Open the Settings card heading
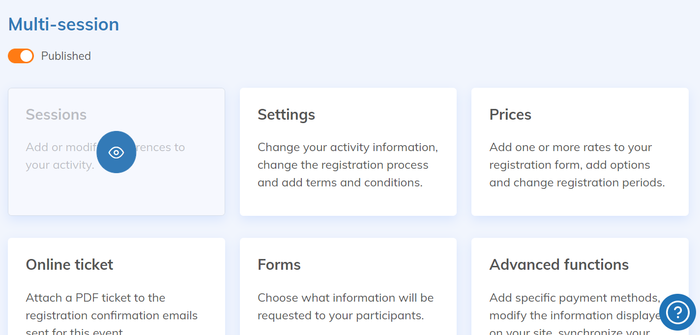This screenshot has width=700, height=335. [x=286, y=115]
